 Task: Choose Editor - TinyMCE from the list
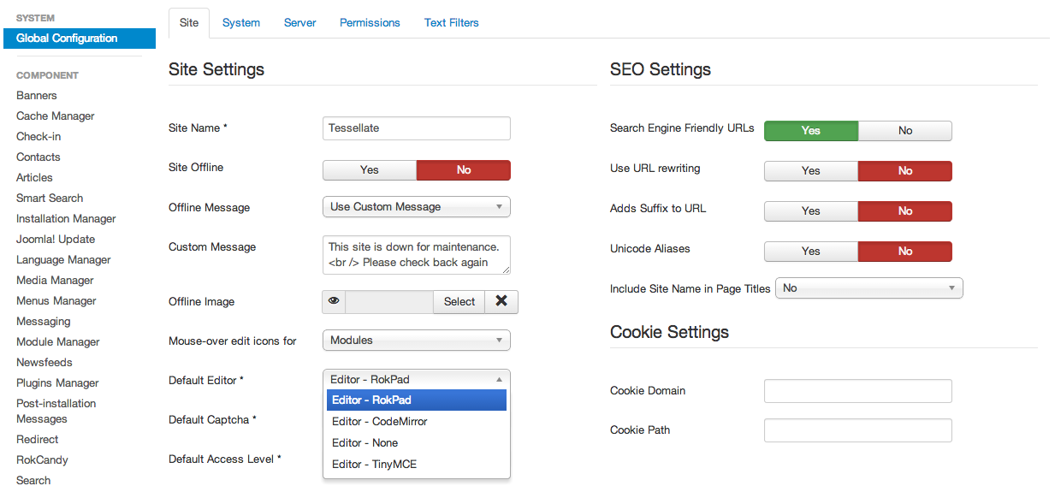point(374,465)
